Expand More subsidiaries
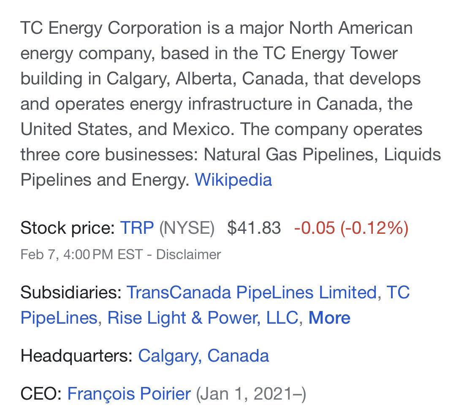The width and height of the screenshot is (475, 411). point(329,318)
